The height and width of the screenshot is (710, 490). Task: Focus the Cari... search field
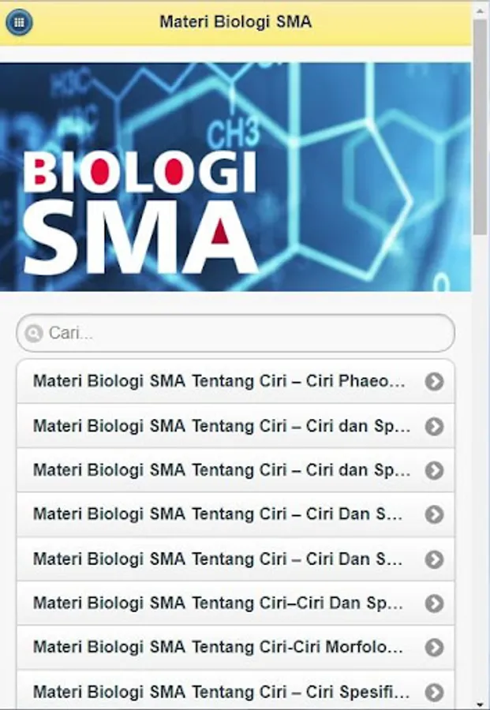point(235,333)
